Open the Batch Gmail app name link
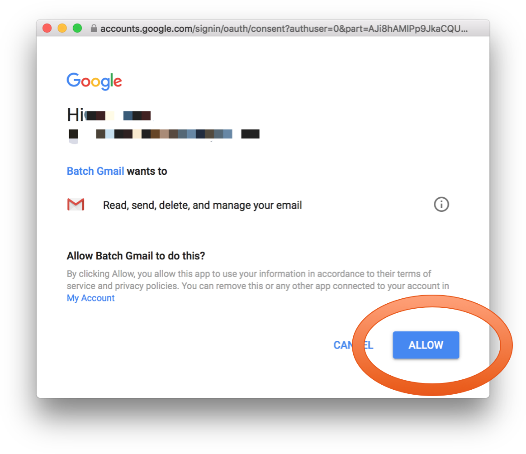 pyautogui.click(x=95, y=171)
